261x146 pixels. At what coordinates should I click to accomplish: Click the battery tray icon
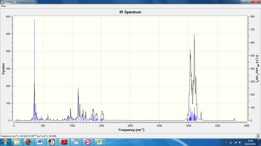tap(231, 142)
